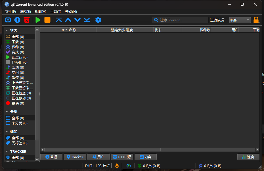Click the flame icon in status bar

[x=117, y=166]
